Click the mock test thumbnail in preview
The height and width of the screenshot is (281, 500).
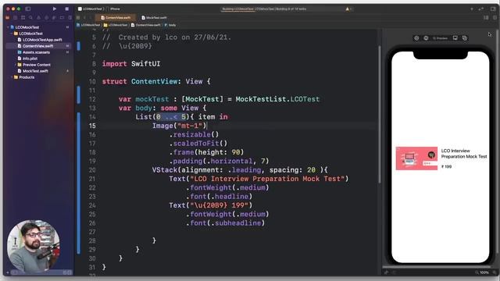416,158
